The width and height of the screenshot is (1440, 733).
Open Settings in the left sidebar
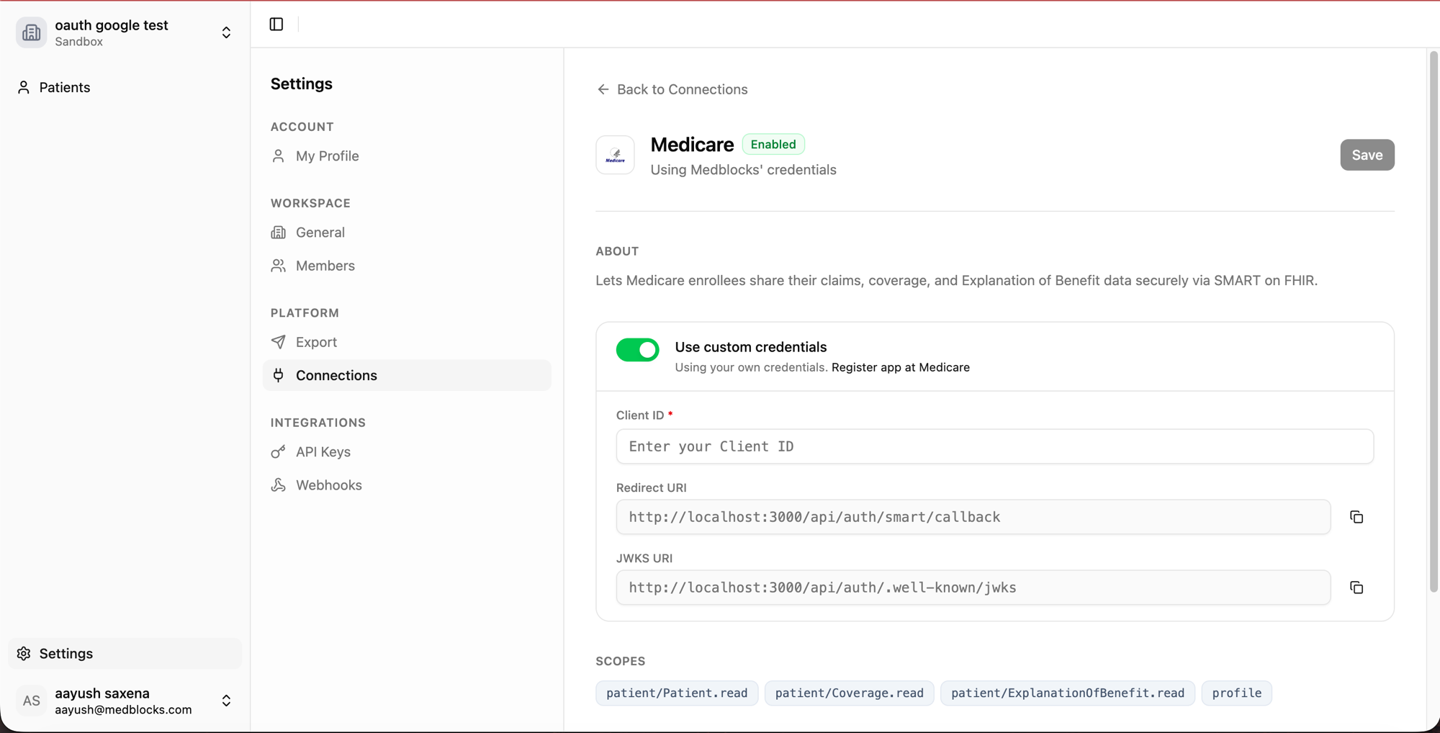125,653
